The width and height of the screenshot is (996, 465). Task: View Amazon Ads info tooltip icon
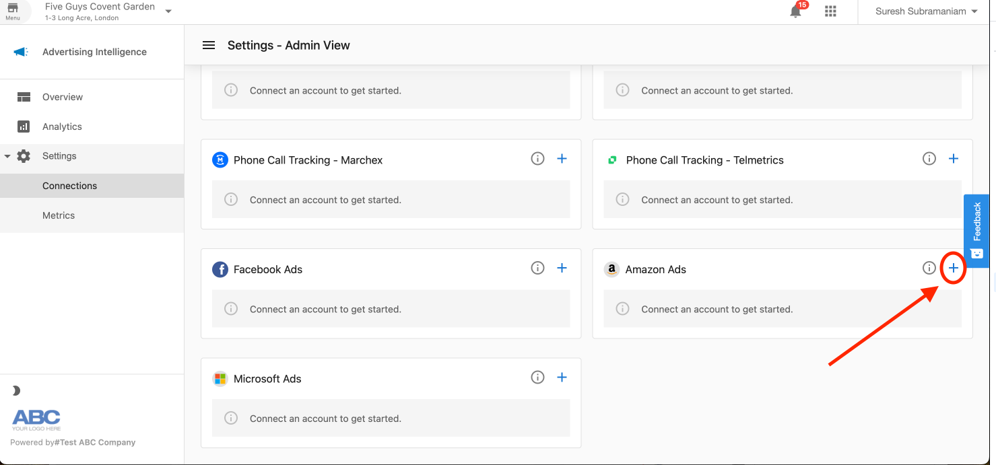click(929, 268)
